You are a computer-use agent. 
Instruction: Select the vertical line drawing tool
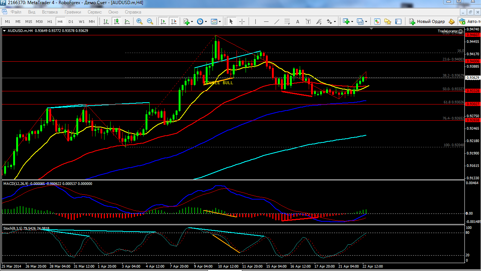point(255,21)
